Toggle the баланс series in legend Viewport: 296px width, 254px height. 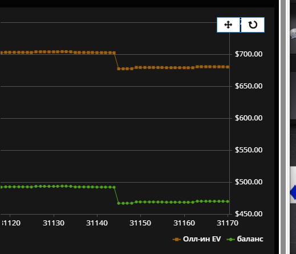pos(250,239)
